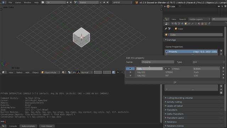The width and height of the screenshot is (227, 128).
Task: Open the viewport Select menu
Action: point(19,73)
